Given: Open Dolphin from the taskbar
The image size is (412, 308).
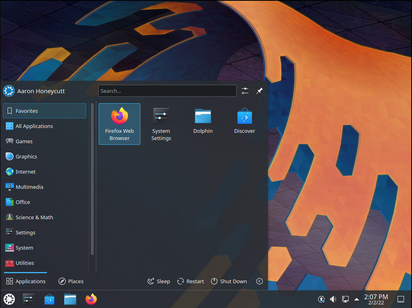Looking at the screenshot, I should 70,299.
